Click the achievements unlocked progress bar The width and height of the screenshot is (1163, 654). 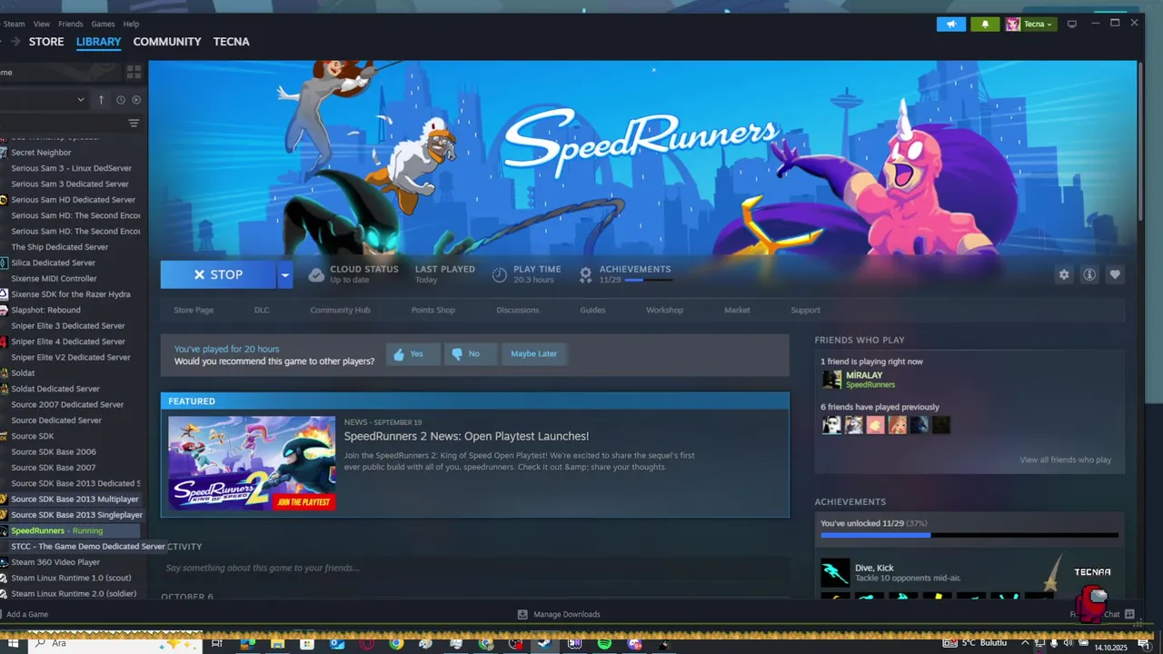969,535
